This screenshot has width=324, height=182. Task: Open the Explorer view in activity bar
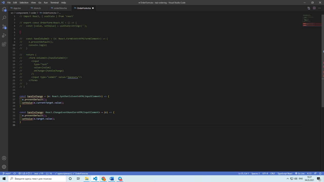(x=4, y=9)
